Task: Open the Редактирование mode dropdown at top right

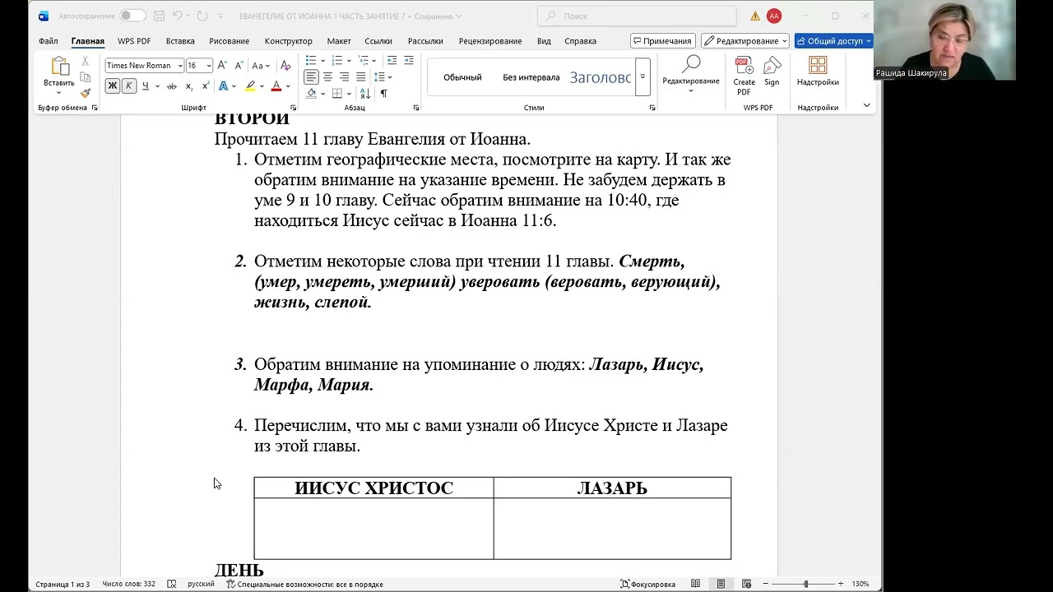Action: [745, 41]
